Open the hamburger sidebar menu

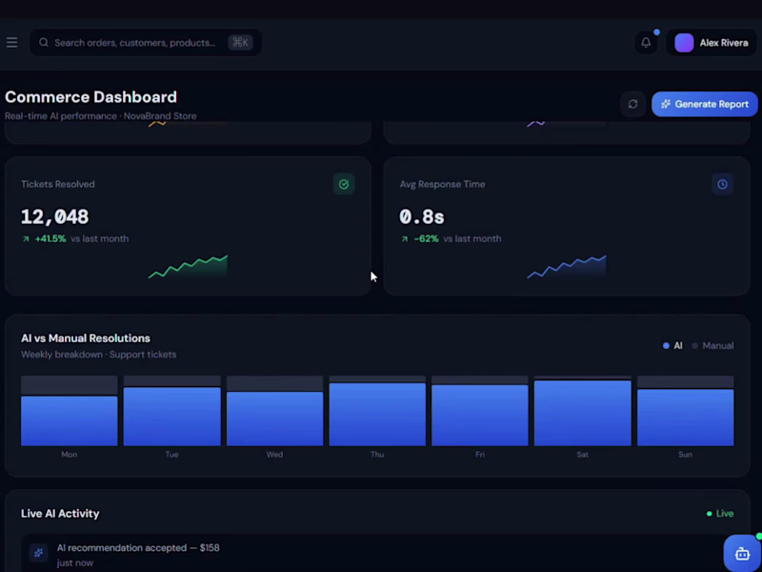tap(11, 43)
